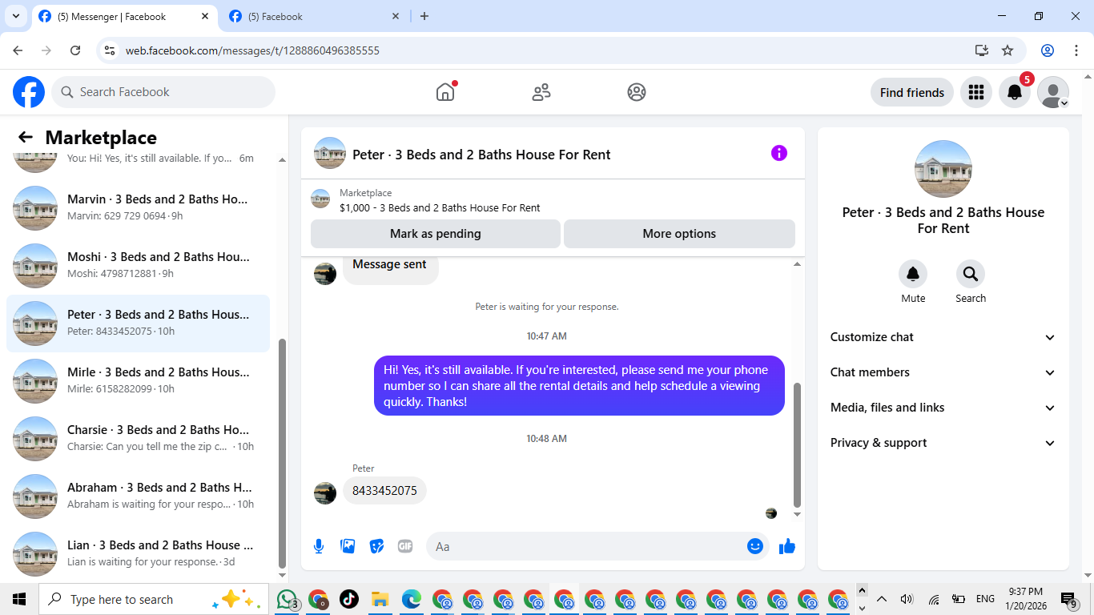Mute this chat with the bell button

click(913, 274)
